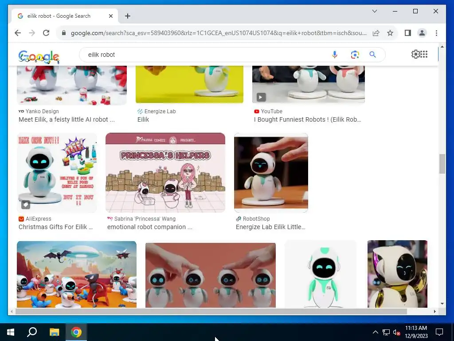Click the browser forward arrow

click(32, 33)
